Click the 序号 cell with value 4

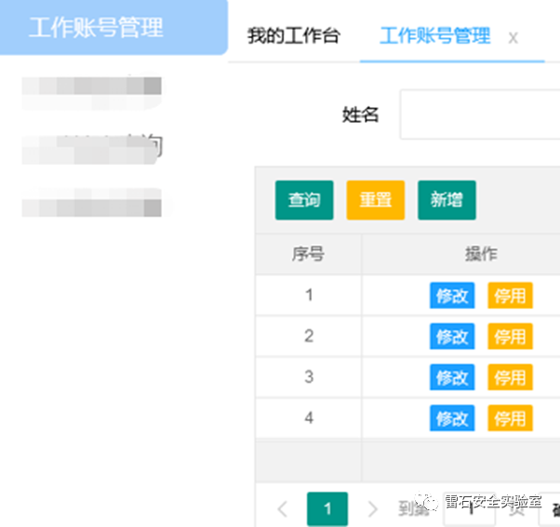point(309,418)
